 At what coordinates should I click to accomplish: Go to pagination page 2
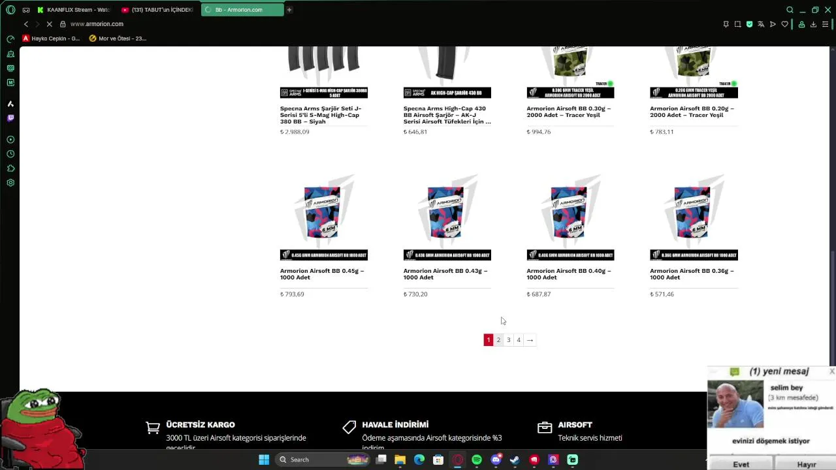tap(498, 339)
